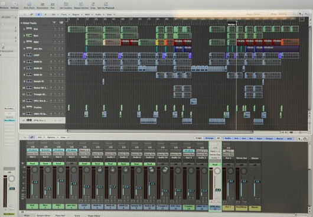This screenshot has width=313, height=217.
Task: Toggle the mixer MIDI filter button
Action: coord(289,138)
